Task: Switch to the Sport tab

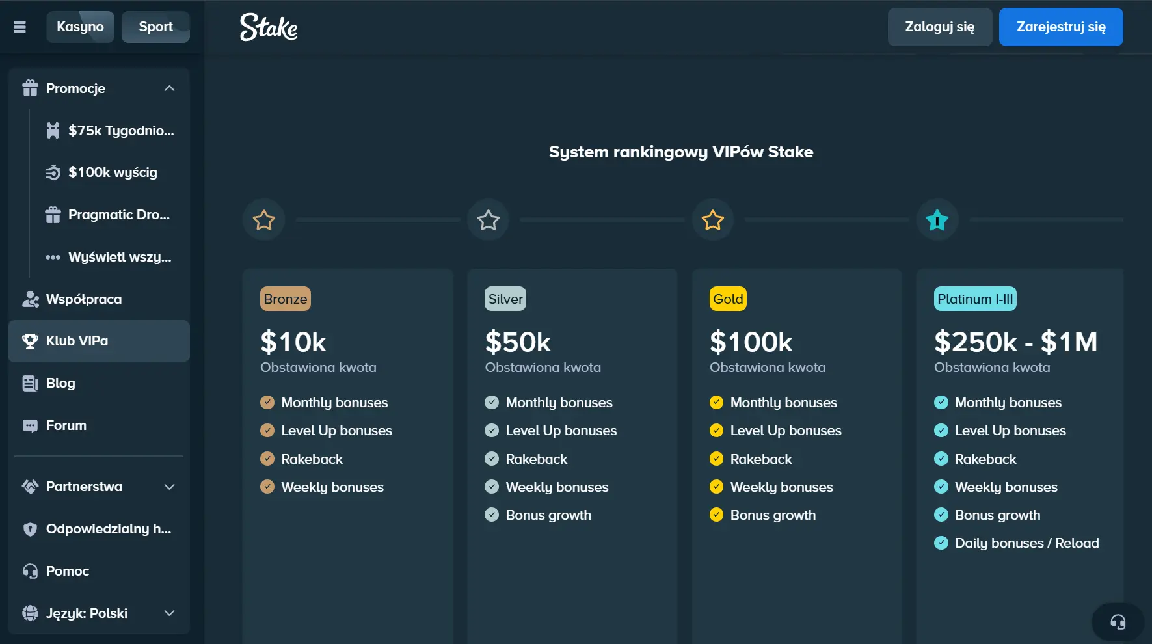Action: point(156,27)
